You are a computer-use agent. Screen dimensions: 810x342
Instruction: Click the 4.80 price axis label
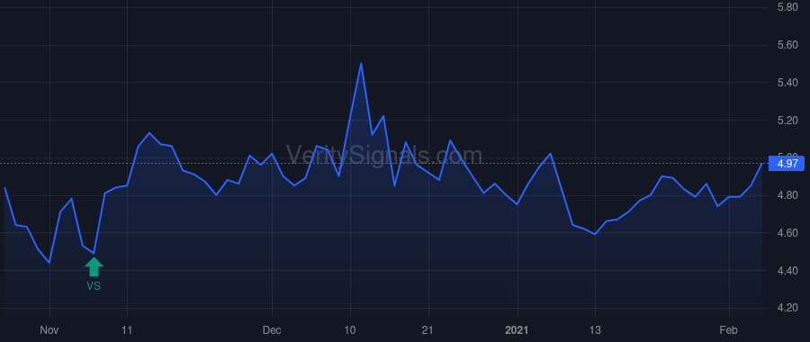point(788,195)
